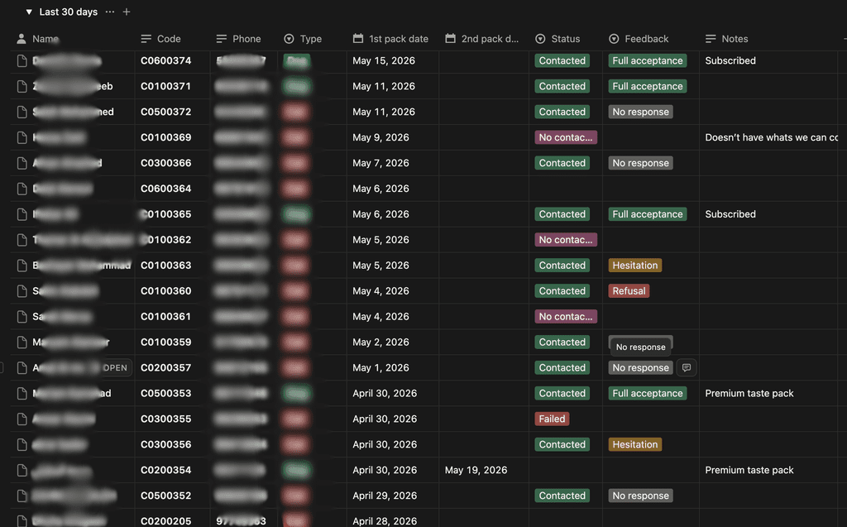This screenshot has height=527, width=847.
Task: Click Hesitation feedback in row C0100363
Action: (634, 266)
